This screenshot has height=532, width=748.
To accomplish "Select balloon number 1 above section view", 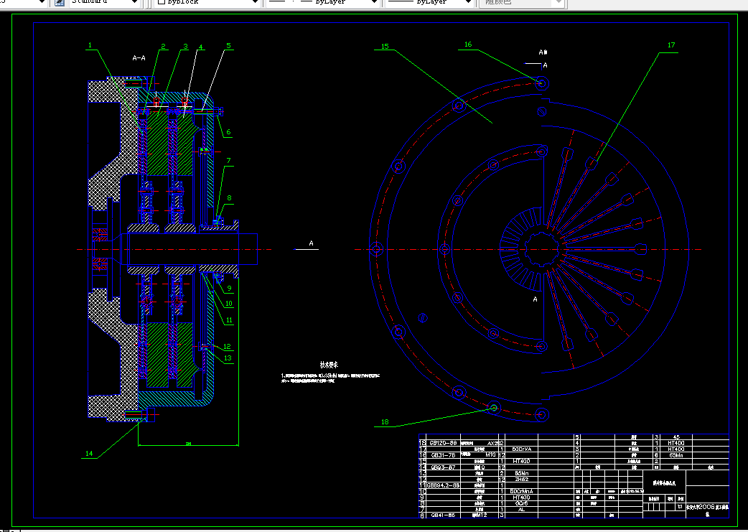I will 90,46.
